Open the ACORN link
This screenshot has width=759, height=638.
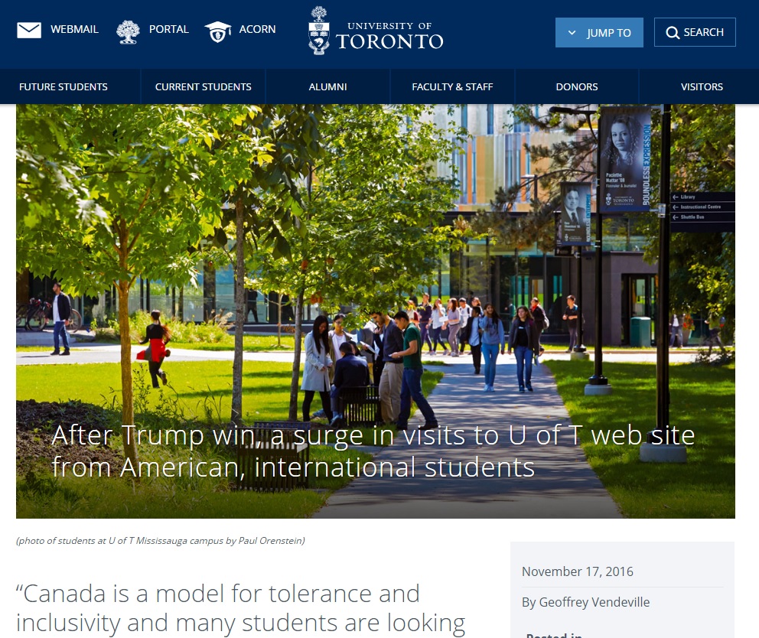click(x=257, y=30)
